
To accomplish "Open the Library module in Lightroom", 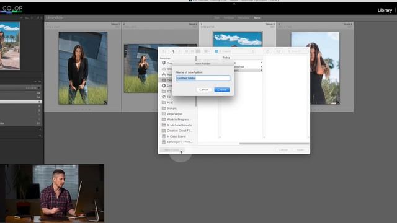I will click(x=385, y=10).
